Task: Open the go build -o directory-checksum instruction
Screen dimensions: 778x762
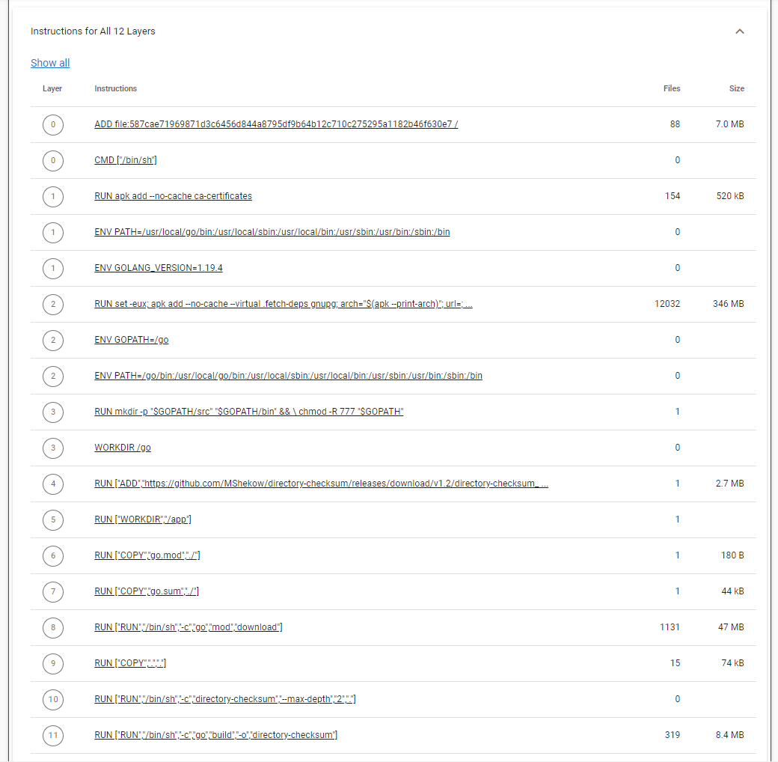Action: point(216,735)
